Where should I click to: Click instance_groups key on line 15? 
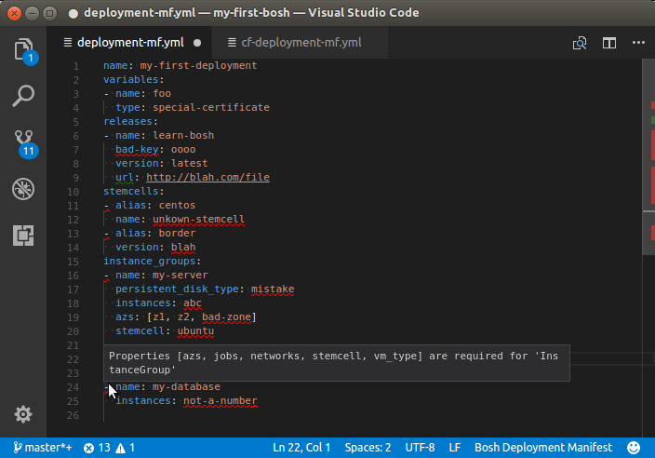pyautogui.click(x=149, y=262)
